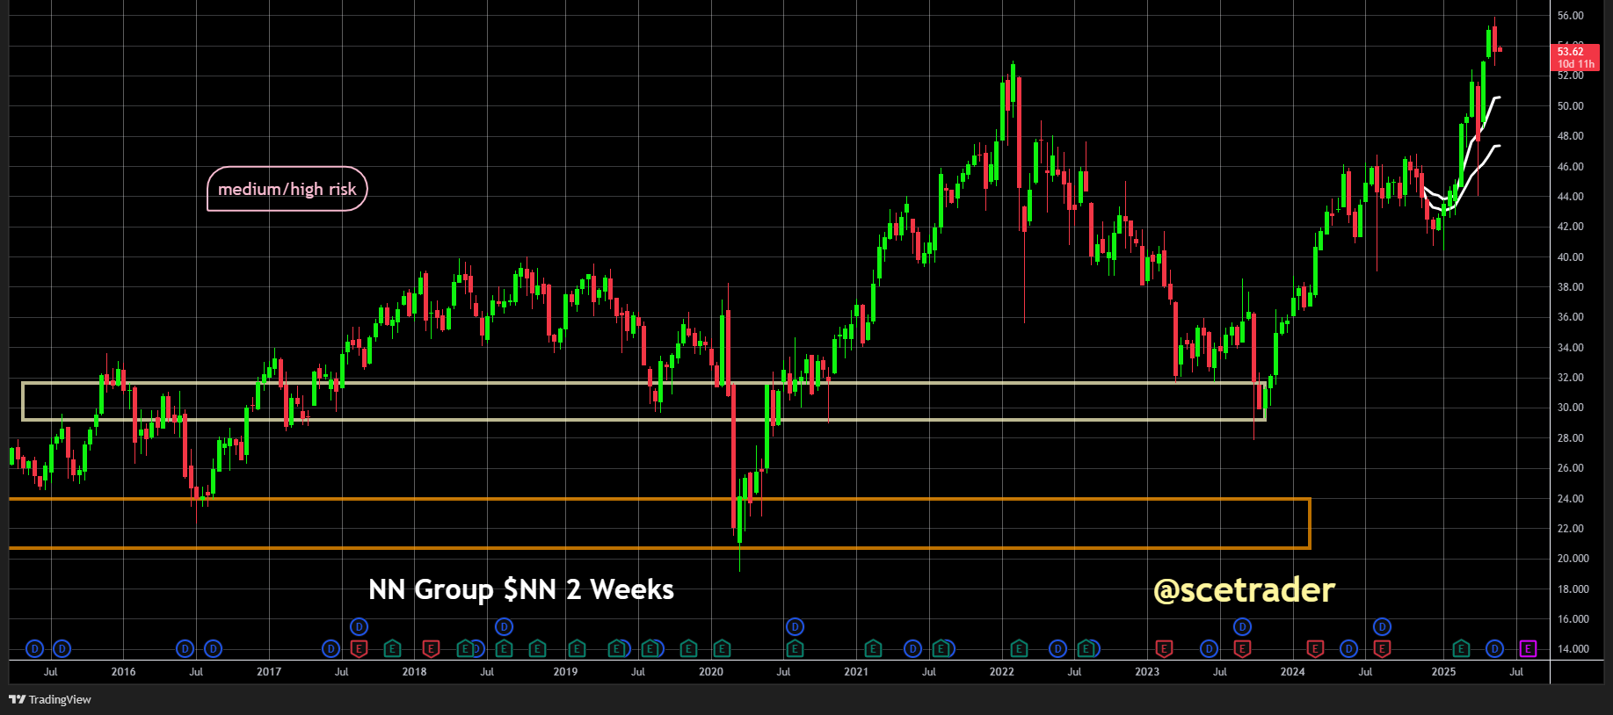Open the red earnings marker below mid-2017 dividend
This screenshot has height=715, width=1613.
pos(359,649)
